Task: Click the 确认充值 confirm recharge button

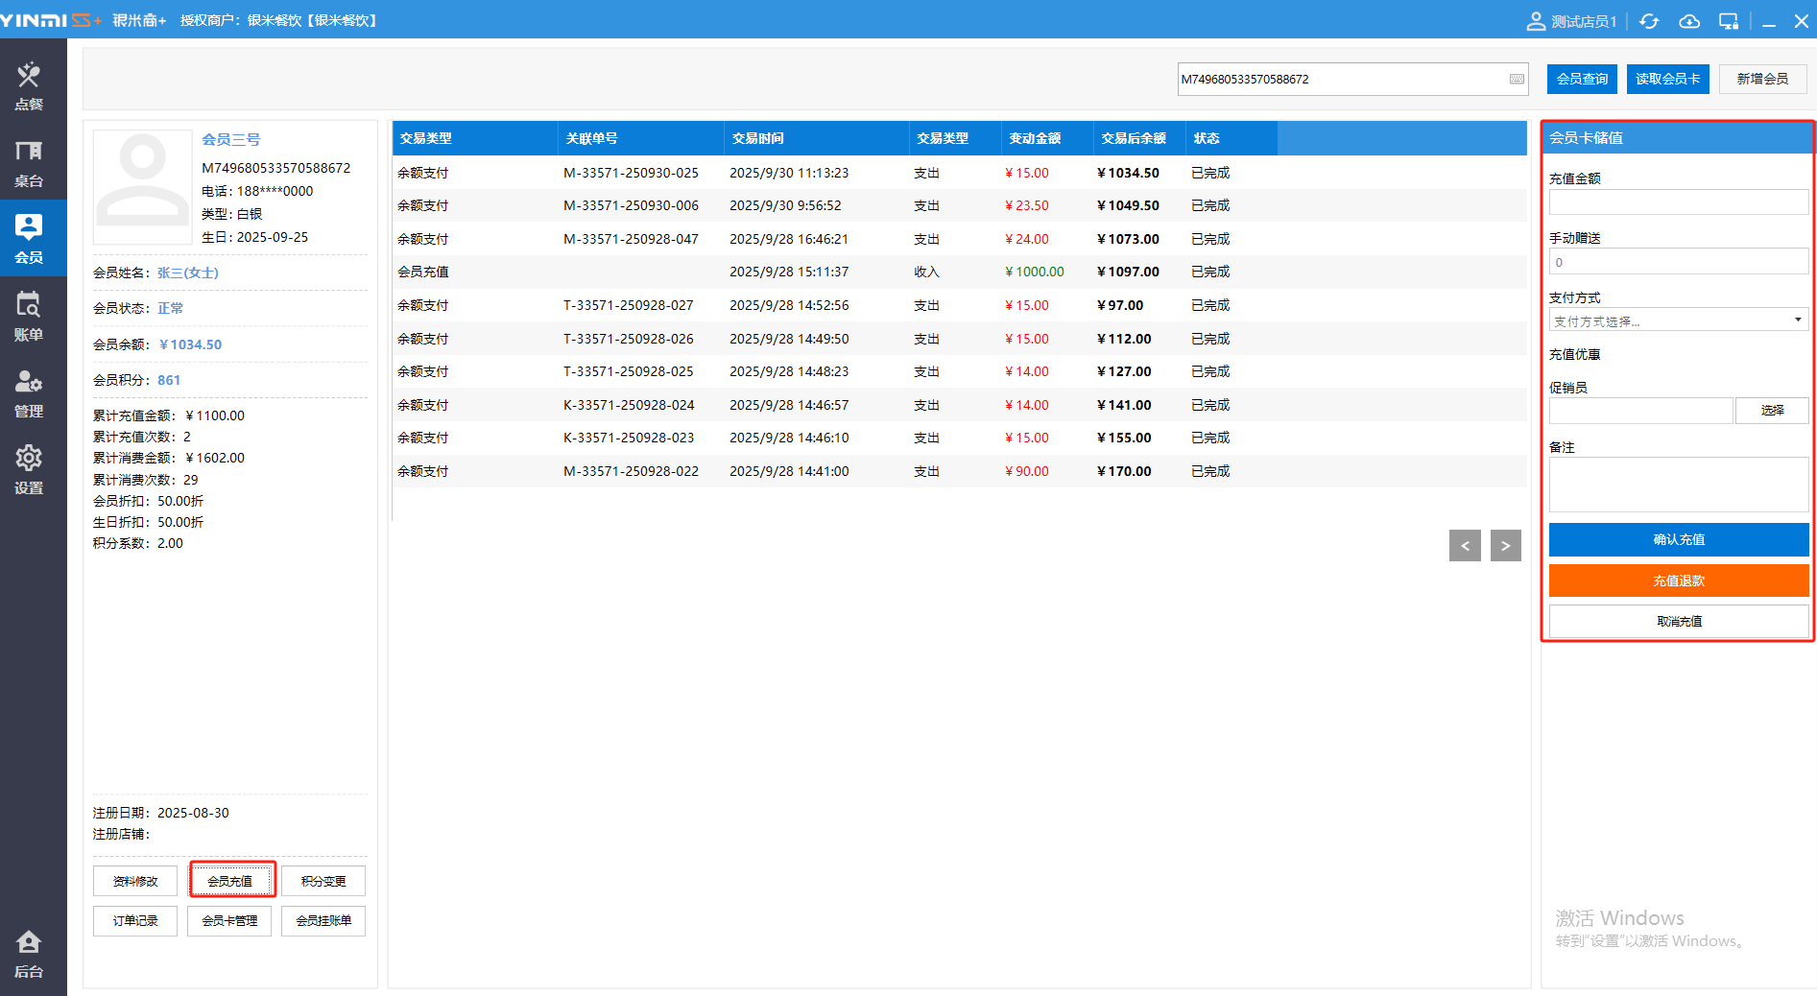Action: coord(1678,539)
